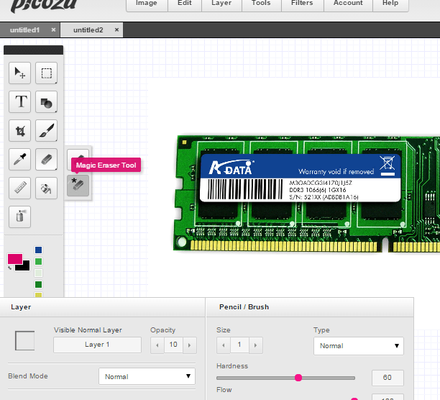This screenshot has width=440, height=400.
Task: Select the Rectangular Marquee tool
Action: point(46,73)
